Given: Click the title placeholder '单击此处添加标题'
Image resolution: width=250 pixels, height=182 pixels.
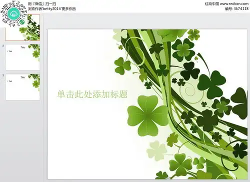Looking at the screenshot, I should click(x=92, y=94).
